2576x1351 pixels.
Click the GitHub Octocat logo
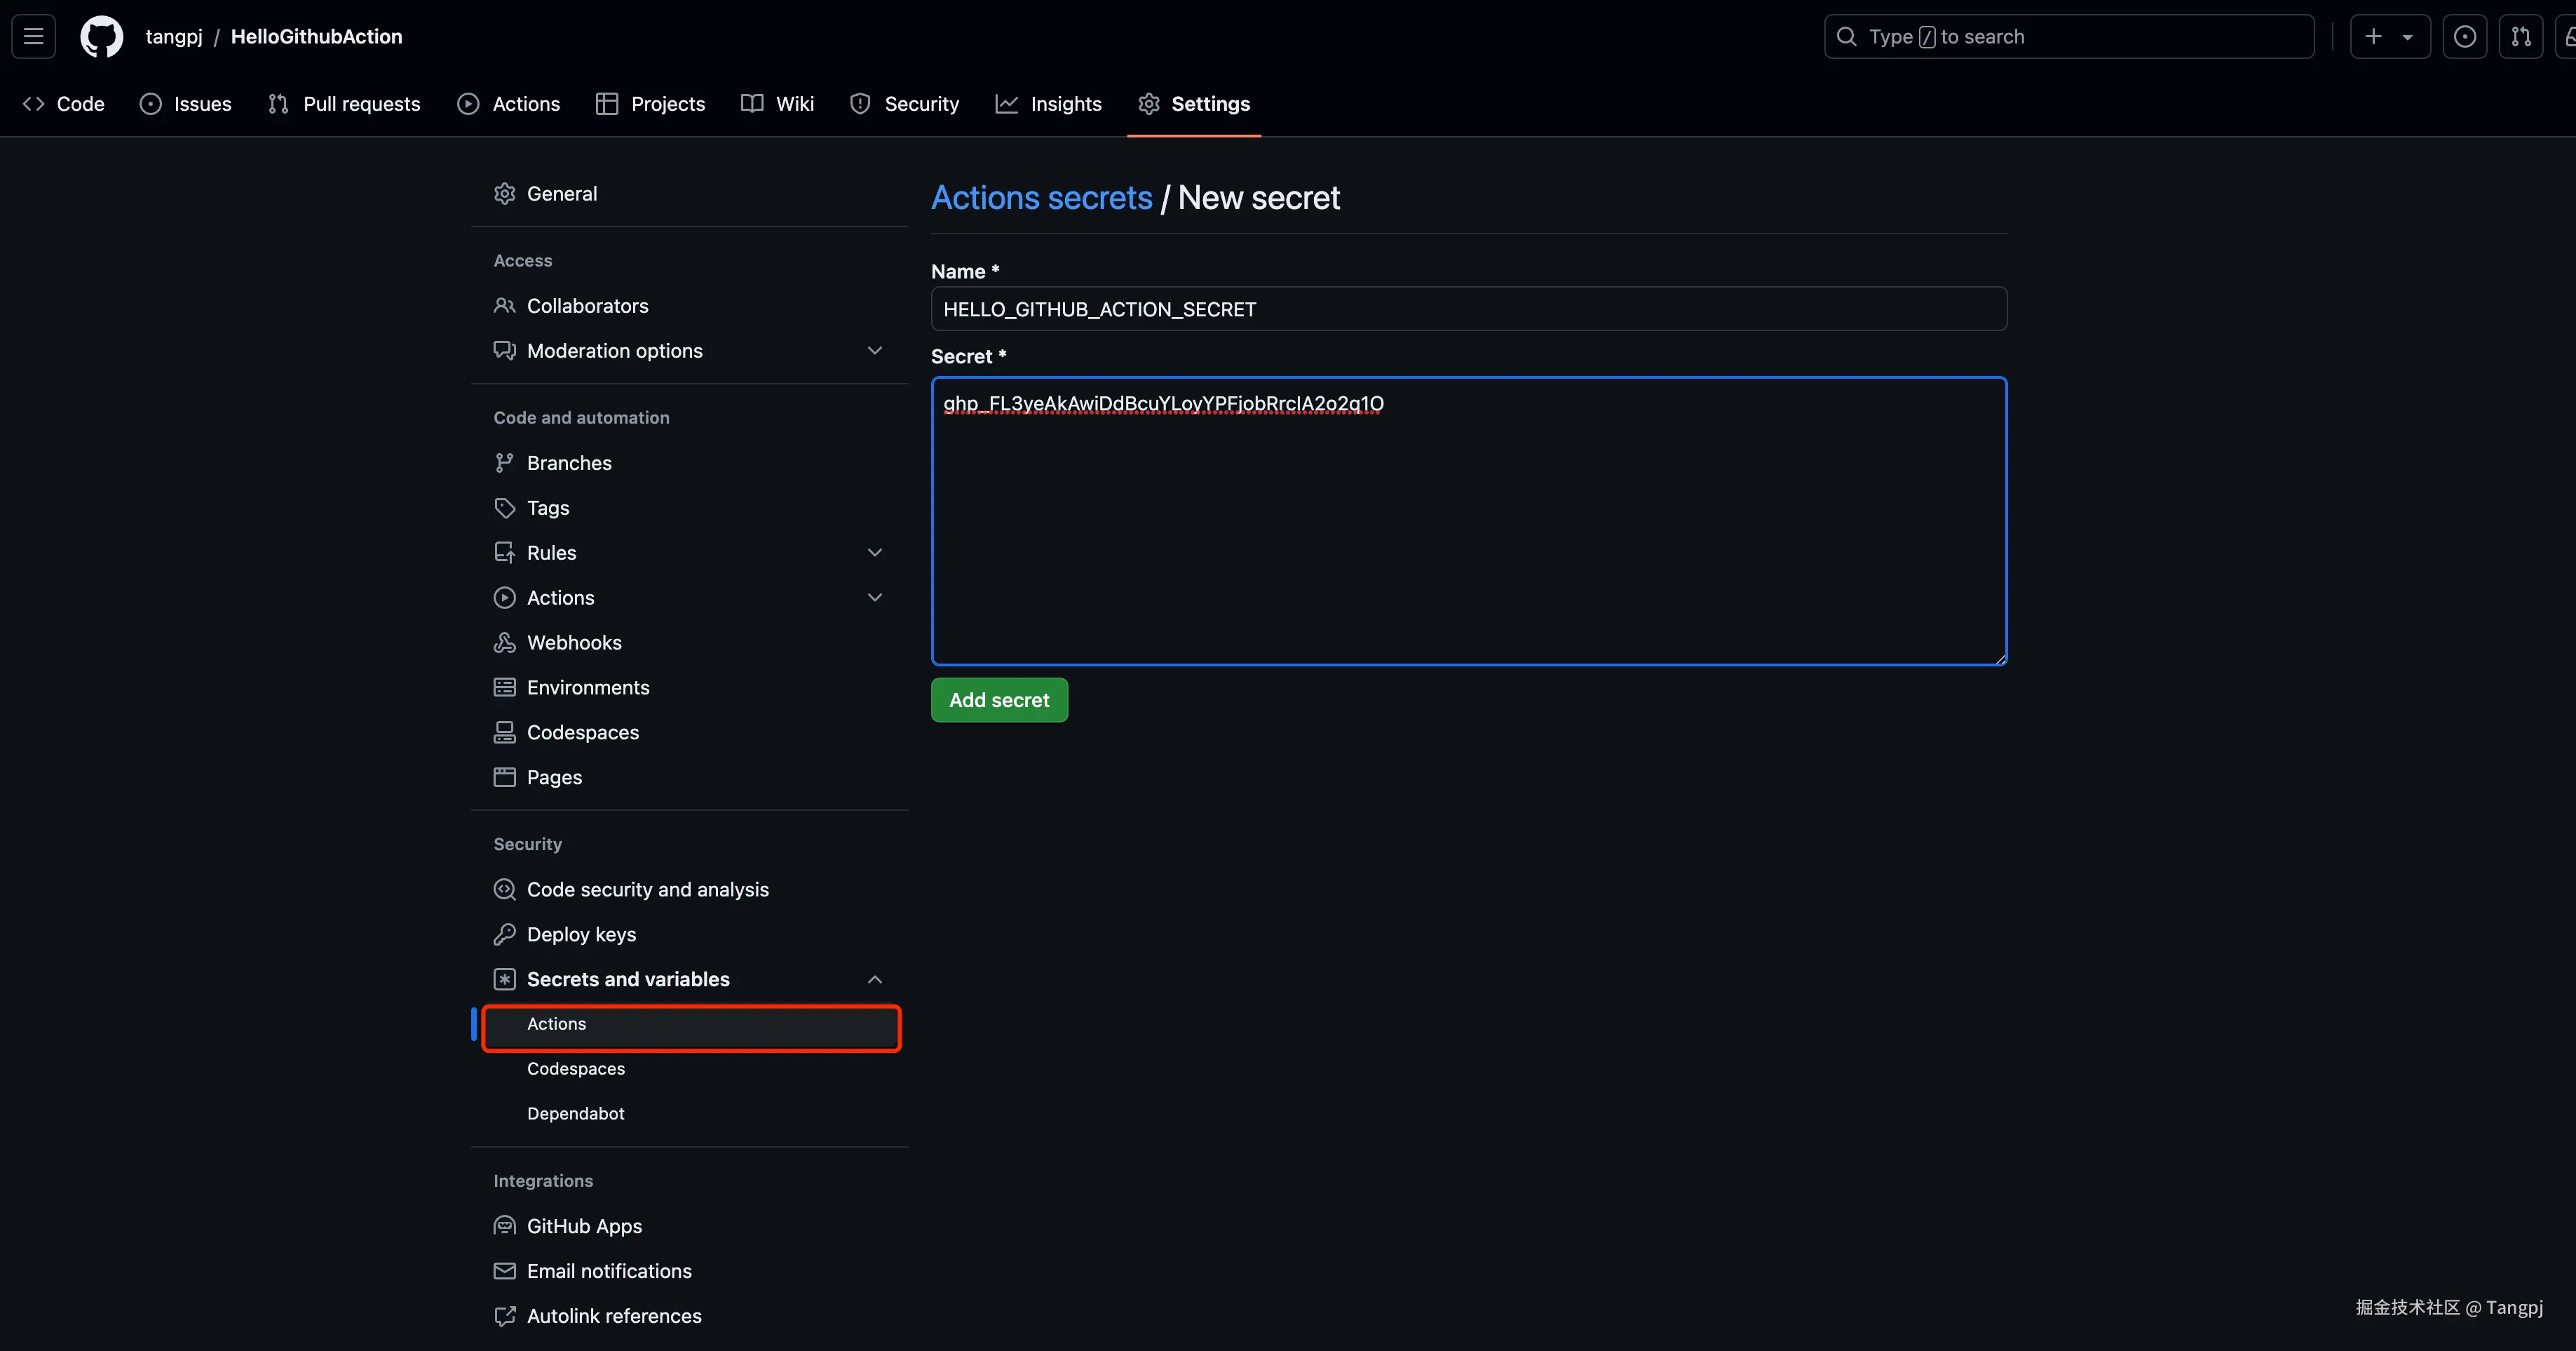pyautogui.click(x=101, y=37)
